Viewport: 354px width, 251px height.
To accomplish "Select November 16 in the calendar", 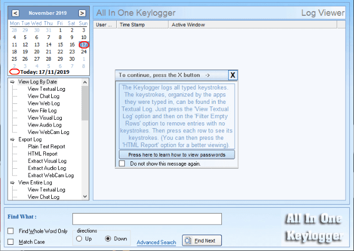I will (x=72, y=45).
